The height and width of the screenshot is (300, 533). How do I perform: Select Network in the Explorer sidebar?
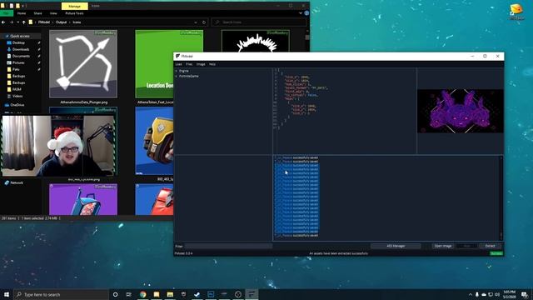(17, 183)
